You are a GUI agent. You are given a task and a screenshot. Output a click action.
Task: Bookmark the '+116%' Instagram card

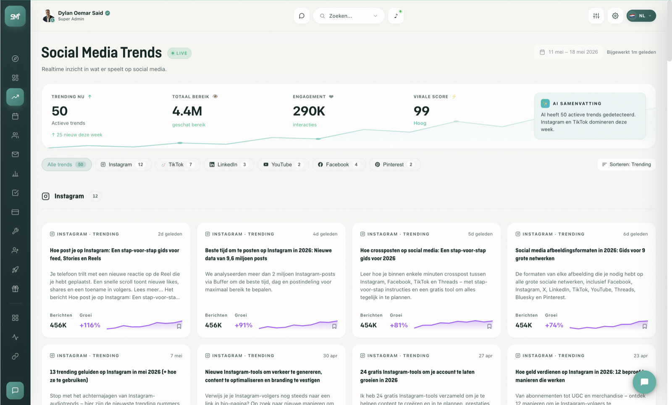click(x=179, y=326)
